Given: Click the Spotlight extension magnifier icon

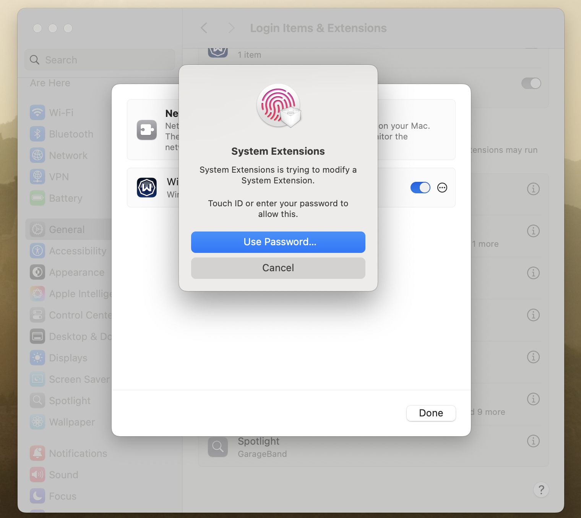Looking at the screenshot, I should 218,447.
